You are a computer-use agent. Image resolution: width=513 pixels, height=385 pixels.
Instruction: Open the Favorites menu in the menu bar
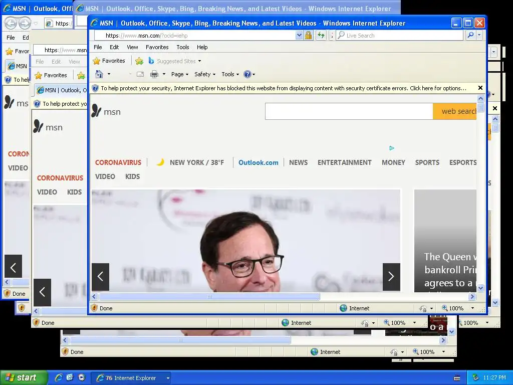pos(157,47)
